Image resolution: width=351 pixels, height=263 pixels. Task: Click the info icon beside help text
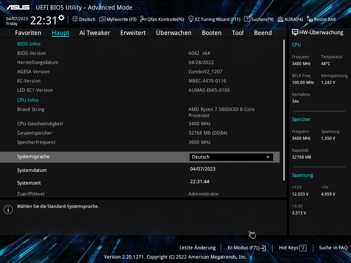point(8,210)
